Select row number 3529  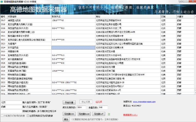[3, 67]
